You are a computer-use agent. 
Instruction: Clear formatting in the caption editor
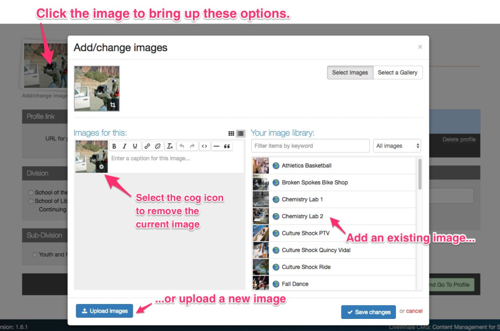pos(170,146)
